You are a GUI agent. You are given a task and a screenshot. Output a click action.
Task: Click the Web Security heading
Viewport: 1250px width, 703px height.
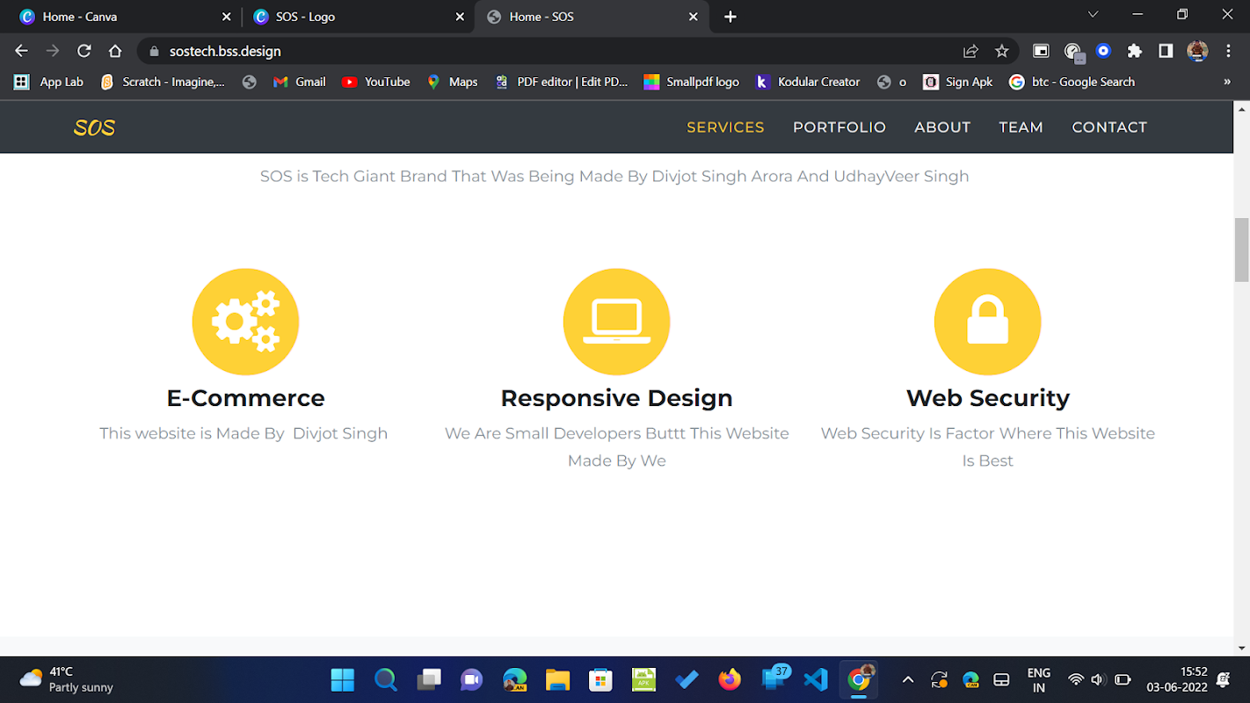pyautogui.click(x=987, y=398)
